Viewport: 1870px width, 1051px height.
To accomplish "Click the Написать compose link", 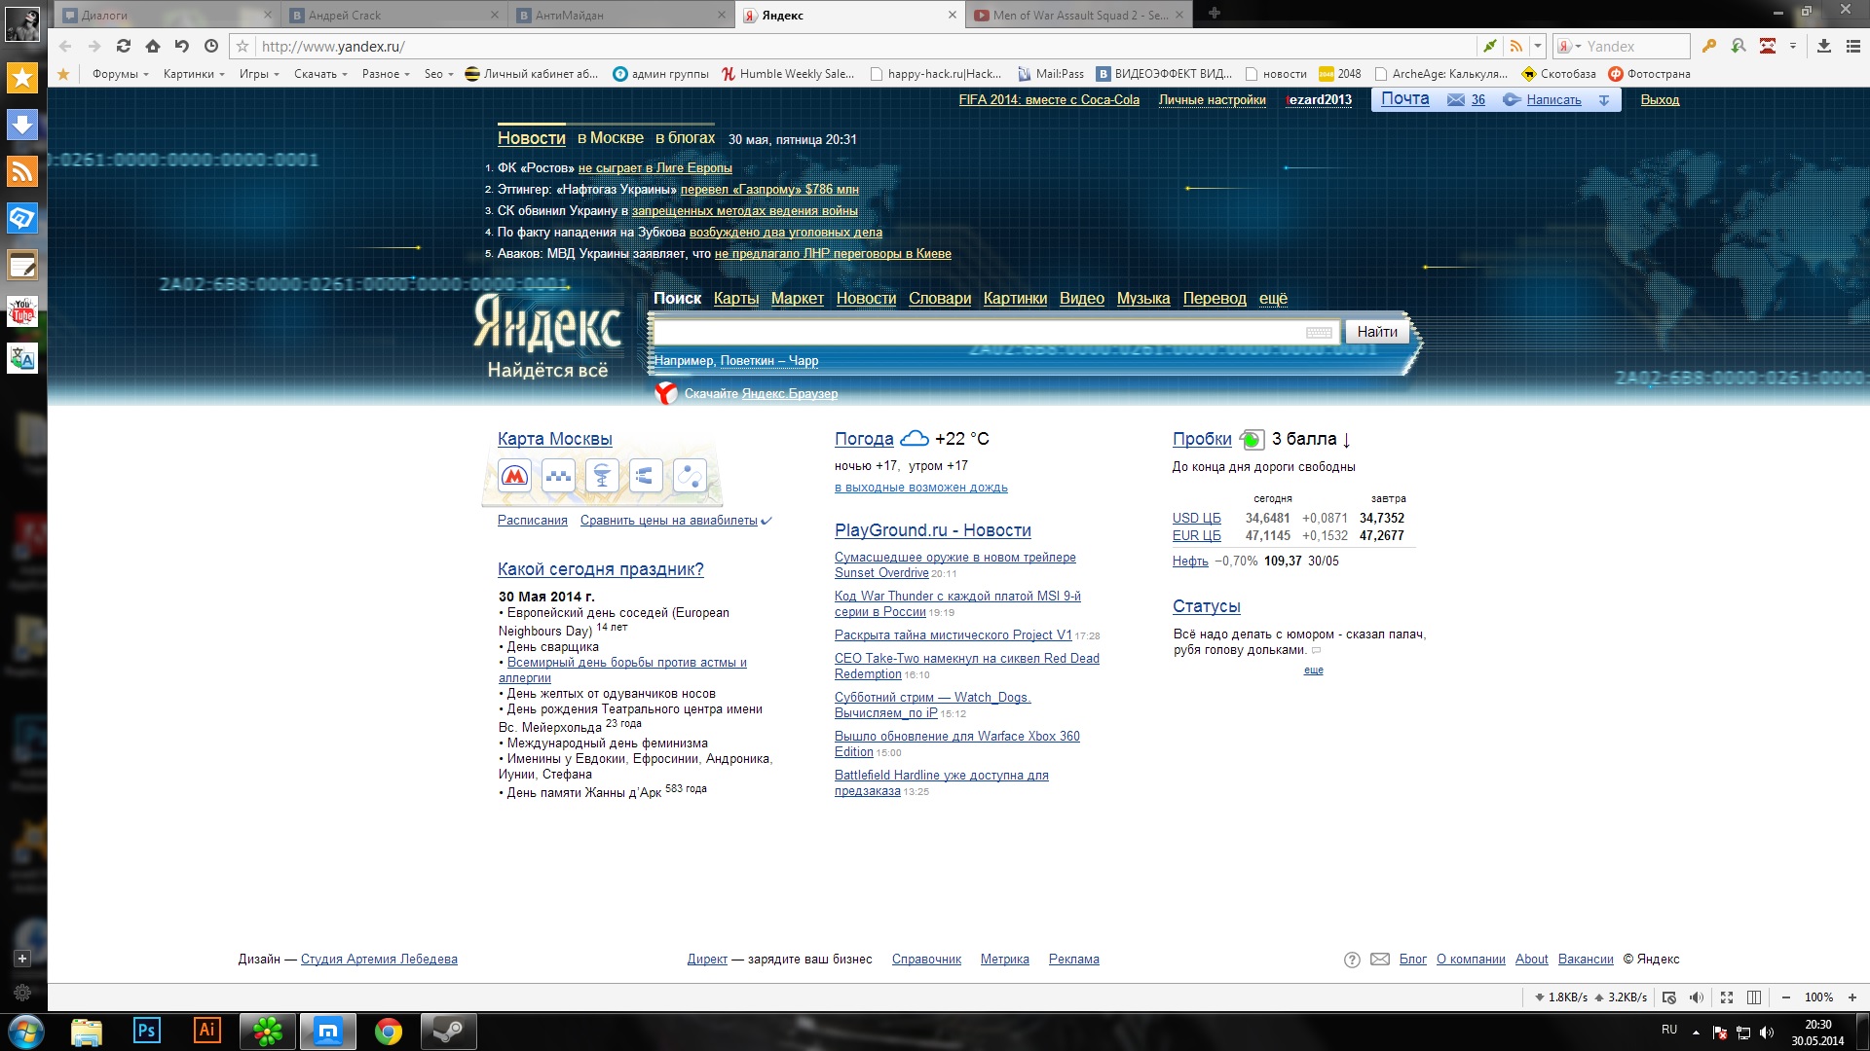I will point(1553,100).
